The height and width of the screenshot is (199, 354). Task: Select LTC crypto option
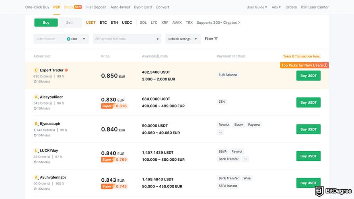tap(154, 23)
